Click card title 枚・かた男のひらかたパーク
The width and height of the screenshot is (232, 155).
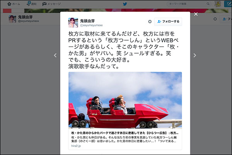pos(125,133)
